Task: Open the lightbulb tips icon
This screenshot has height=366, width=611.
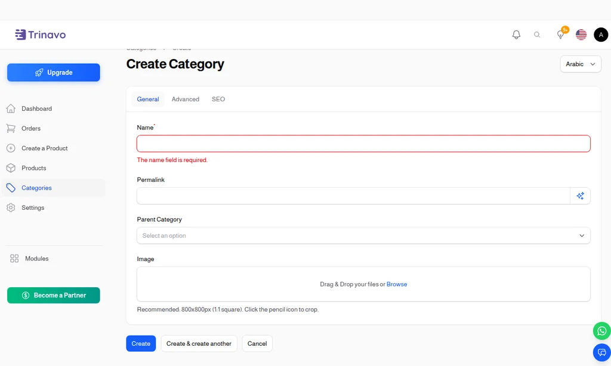Action: (561, 35)
